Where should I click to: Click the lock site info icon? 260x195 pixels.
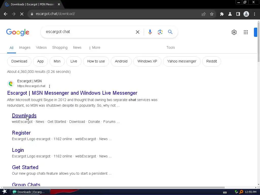[x=32, y=14]
